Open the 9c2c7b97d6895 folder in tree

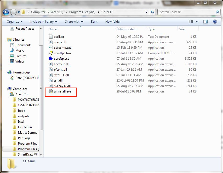[28, 100]
